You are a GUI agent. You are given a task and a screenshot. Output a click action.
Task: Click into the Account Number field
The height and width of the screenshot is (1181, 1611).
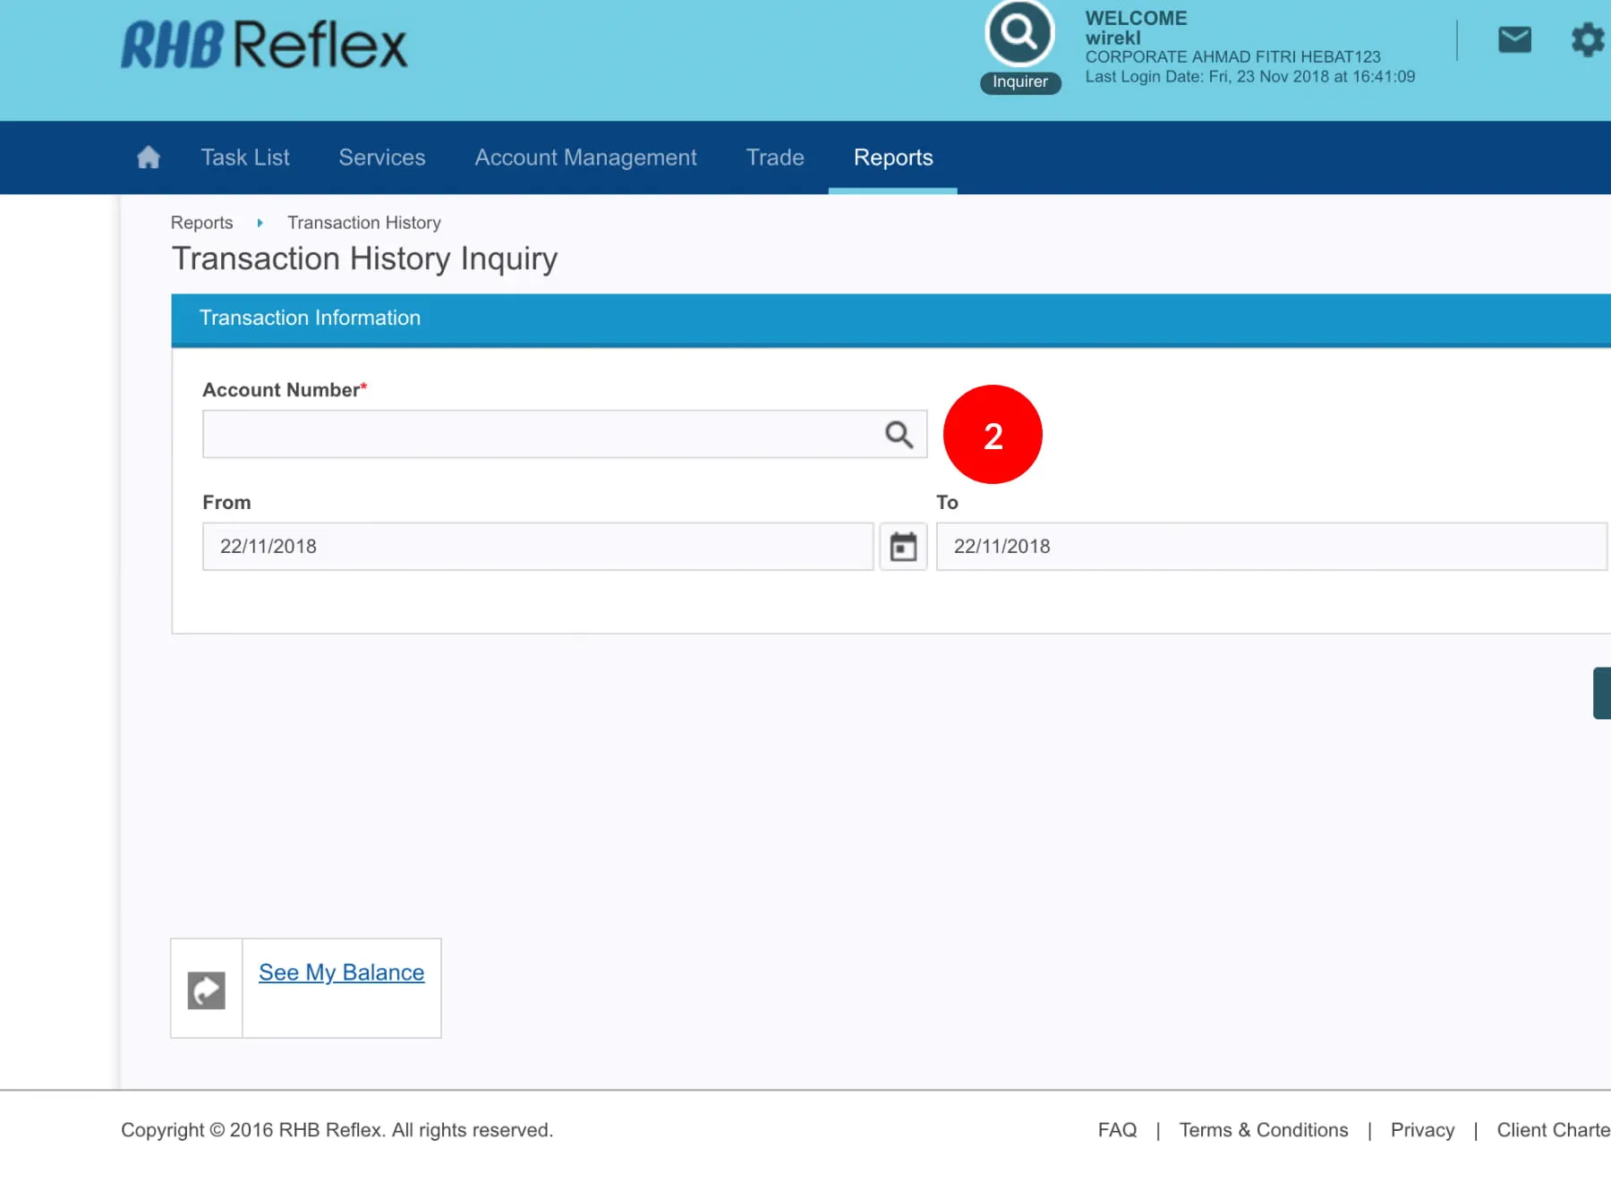[x=537, y=435]
